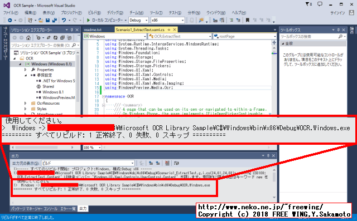Refresh the Solution Explorer tree

coord(55,38)
